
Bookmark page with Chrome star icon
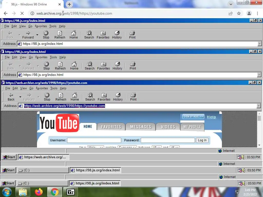[239, 13]
